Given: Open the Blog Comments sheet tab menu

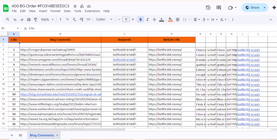Looking at the screenshot, I should coord(57,135).
